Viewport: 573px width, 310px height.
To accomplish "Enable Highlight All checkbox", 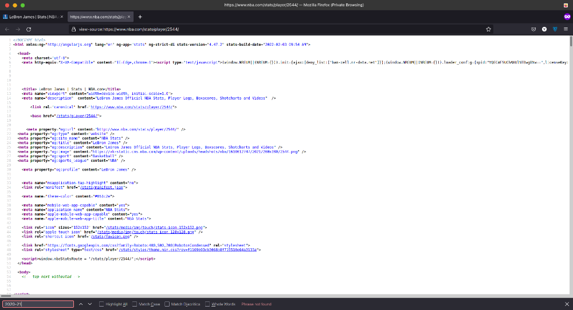I will 101,304.
